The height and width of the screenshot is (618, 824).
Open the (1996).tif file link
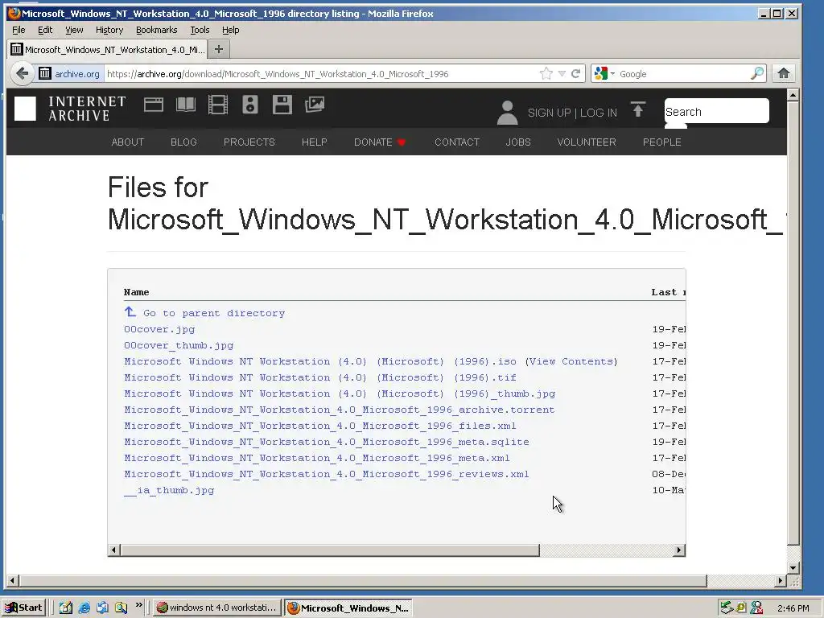pyautogui.click(x=320, y=377)
